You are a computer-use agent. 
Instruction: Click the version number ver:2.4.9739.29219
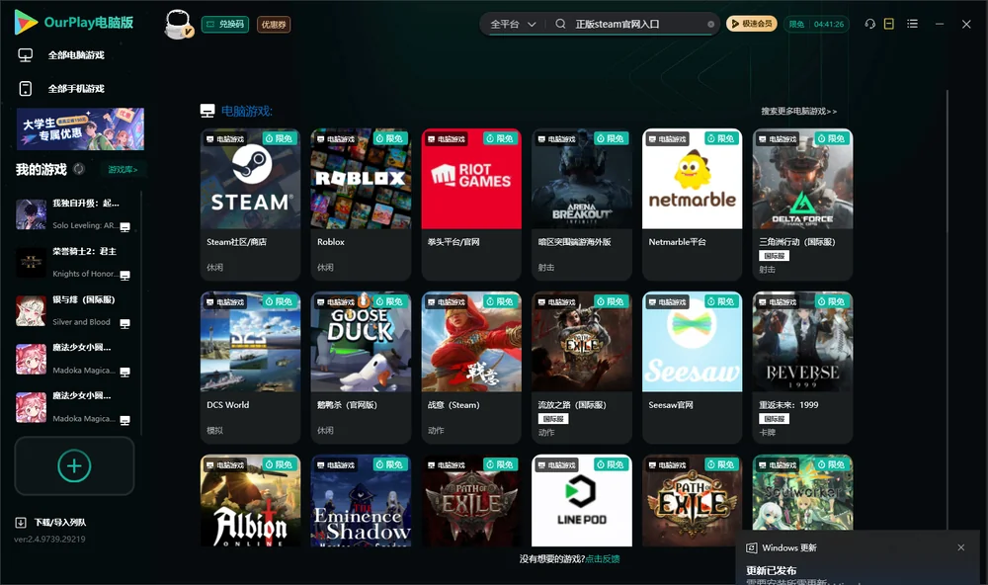(49, 539)
